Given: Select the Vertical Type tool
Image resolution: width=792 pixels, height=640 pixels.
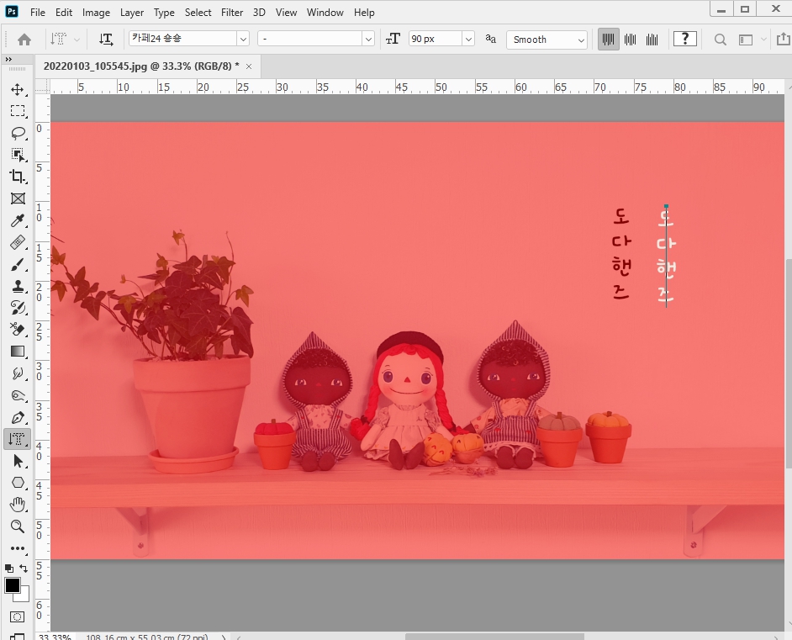Looking at the screenshot, I should click(18, 439).
